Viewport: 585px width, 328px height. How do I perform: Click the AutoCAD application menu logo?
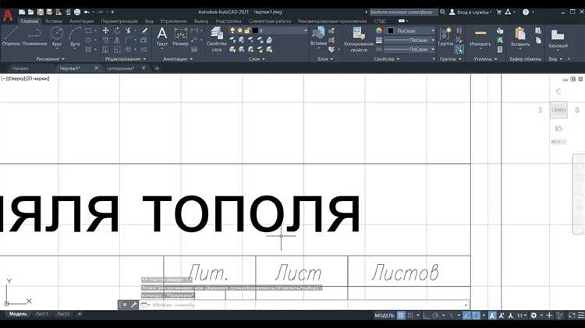8,16
